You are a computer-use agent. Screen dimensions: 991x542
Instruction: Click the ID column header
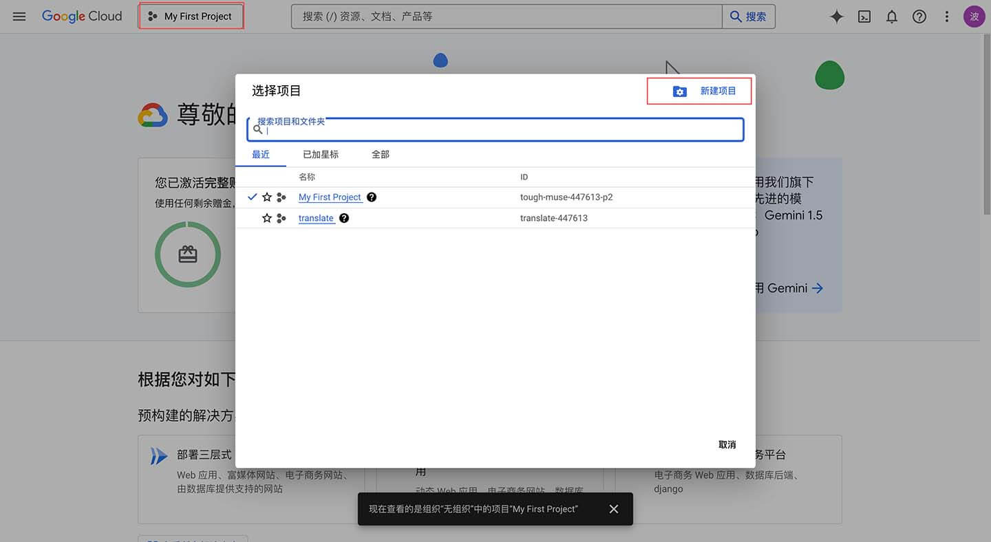click(524, 177)
